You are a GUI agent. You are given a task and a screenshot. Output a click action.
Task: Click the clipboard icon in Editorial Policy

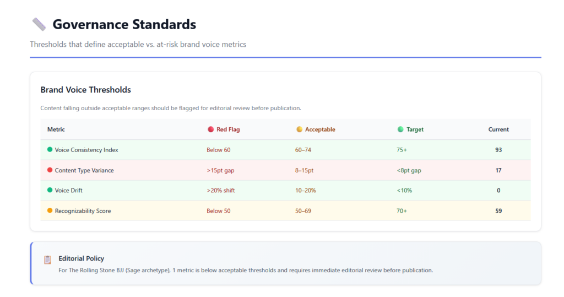coord(47,260)
